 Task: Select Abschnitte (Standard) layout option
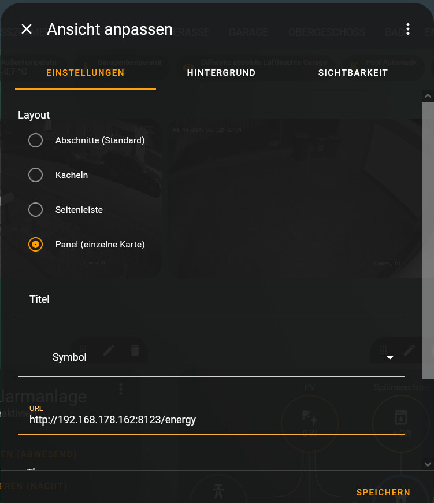[x=36, y=140]
